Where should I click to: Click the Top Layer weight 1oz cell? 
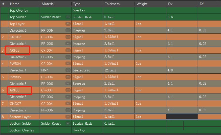pos(150,24)
